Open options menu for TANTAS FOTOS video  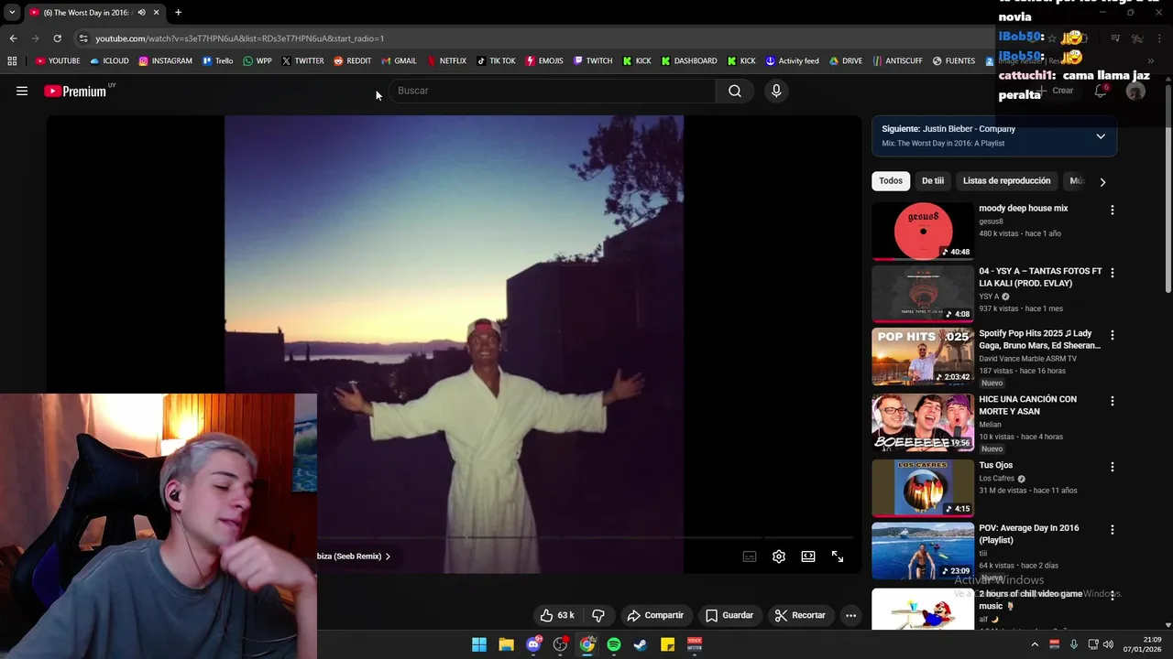[1113, 273]
